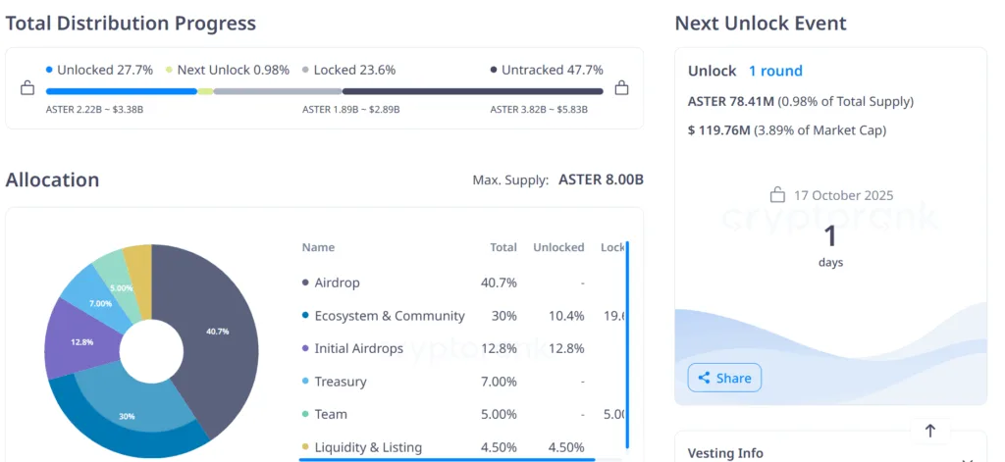
Task: Click 'ASTER 2.22B ~ $3.38B' text
Action: coord(94,110)
